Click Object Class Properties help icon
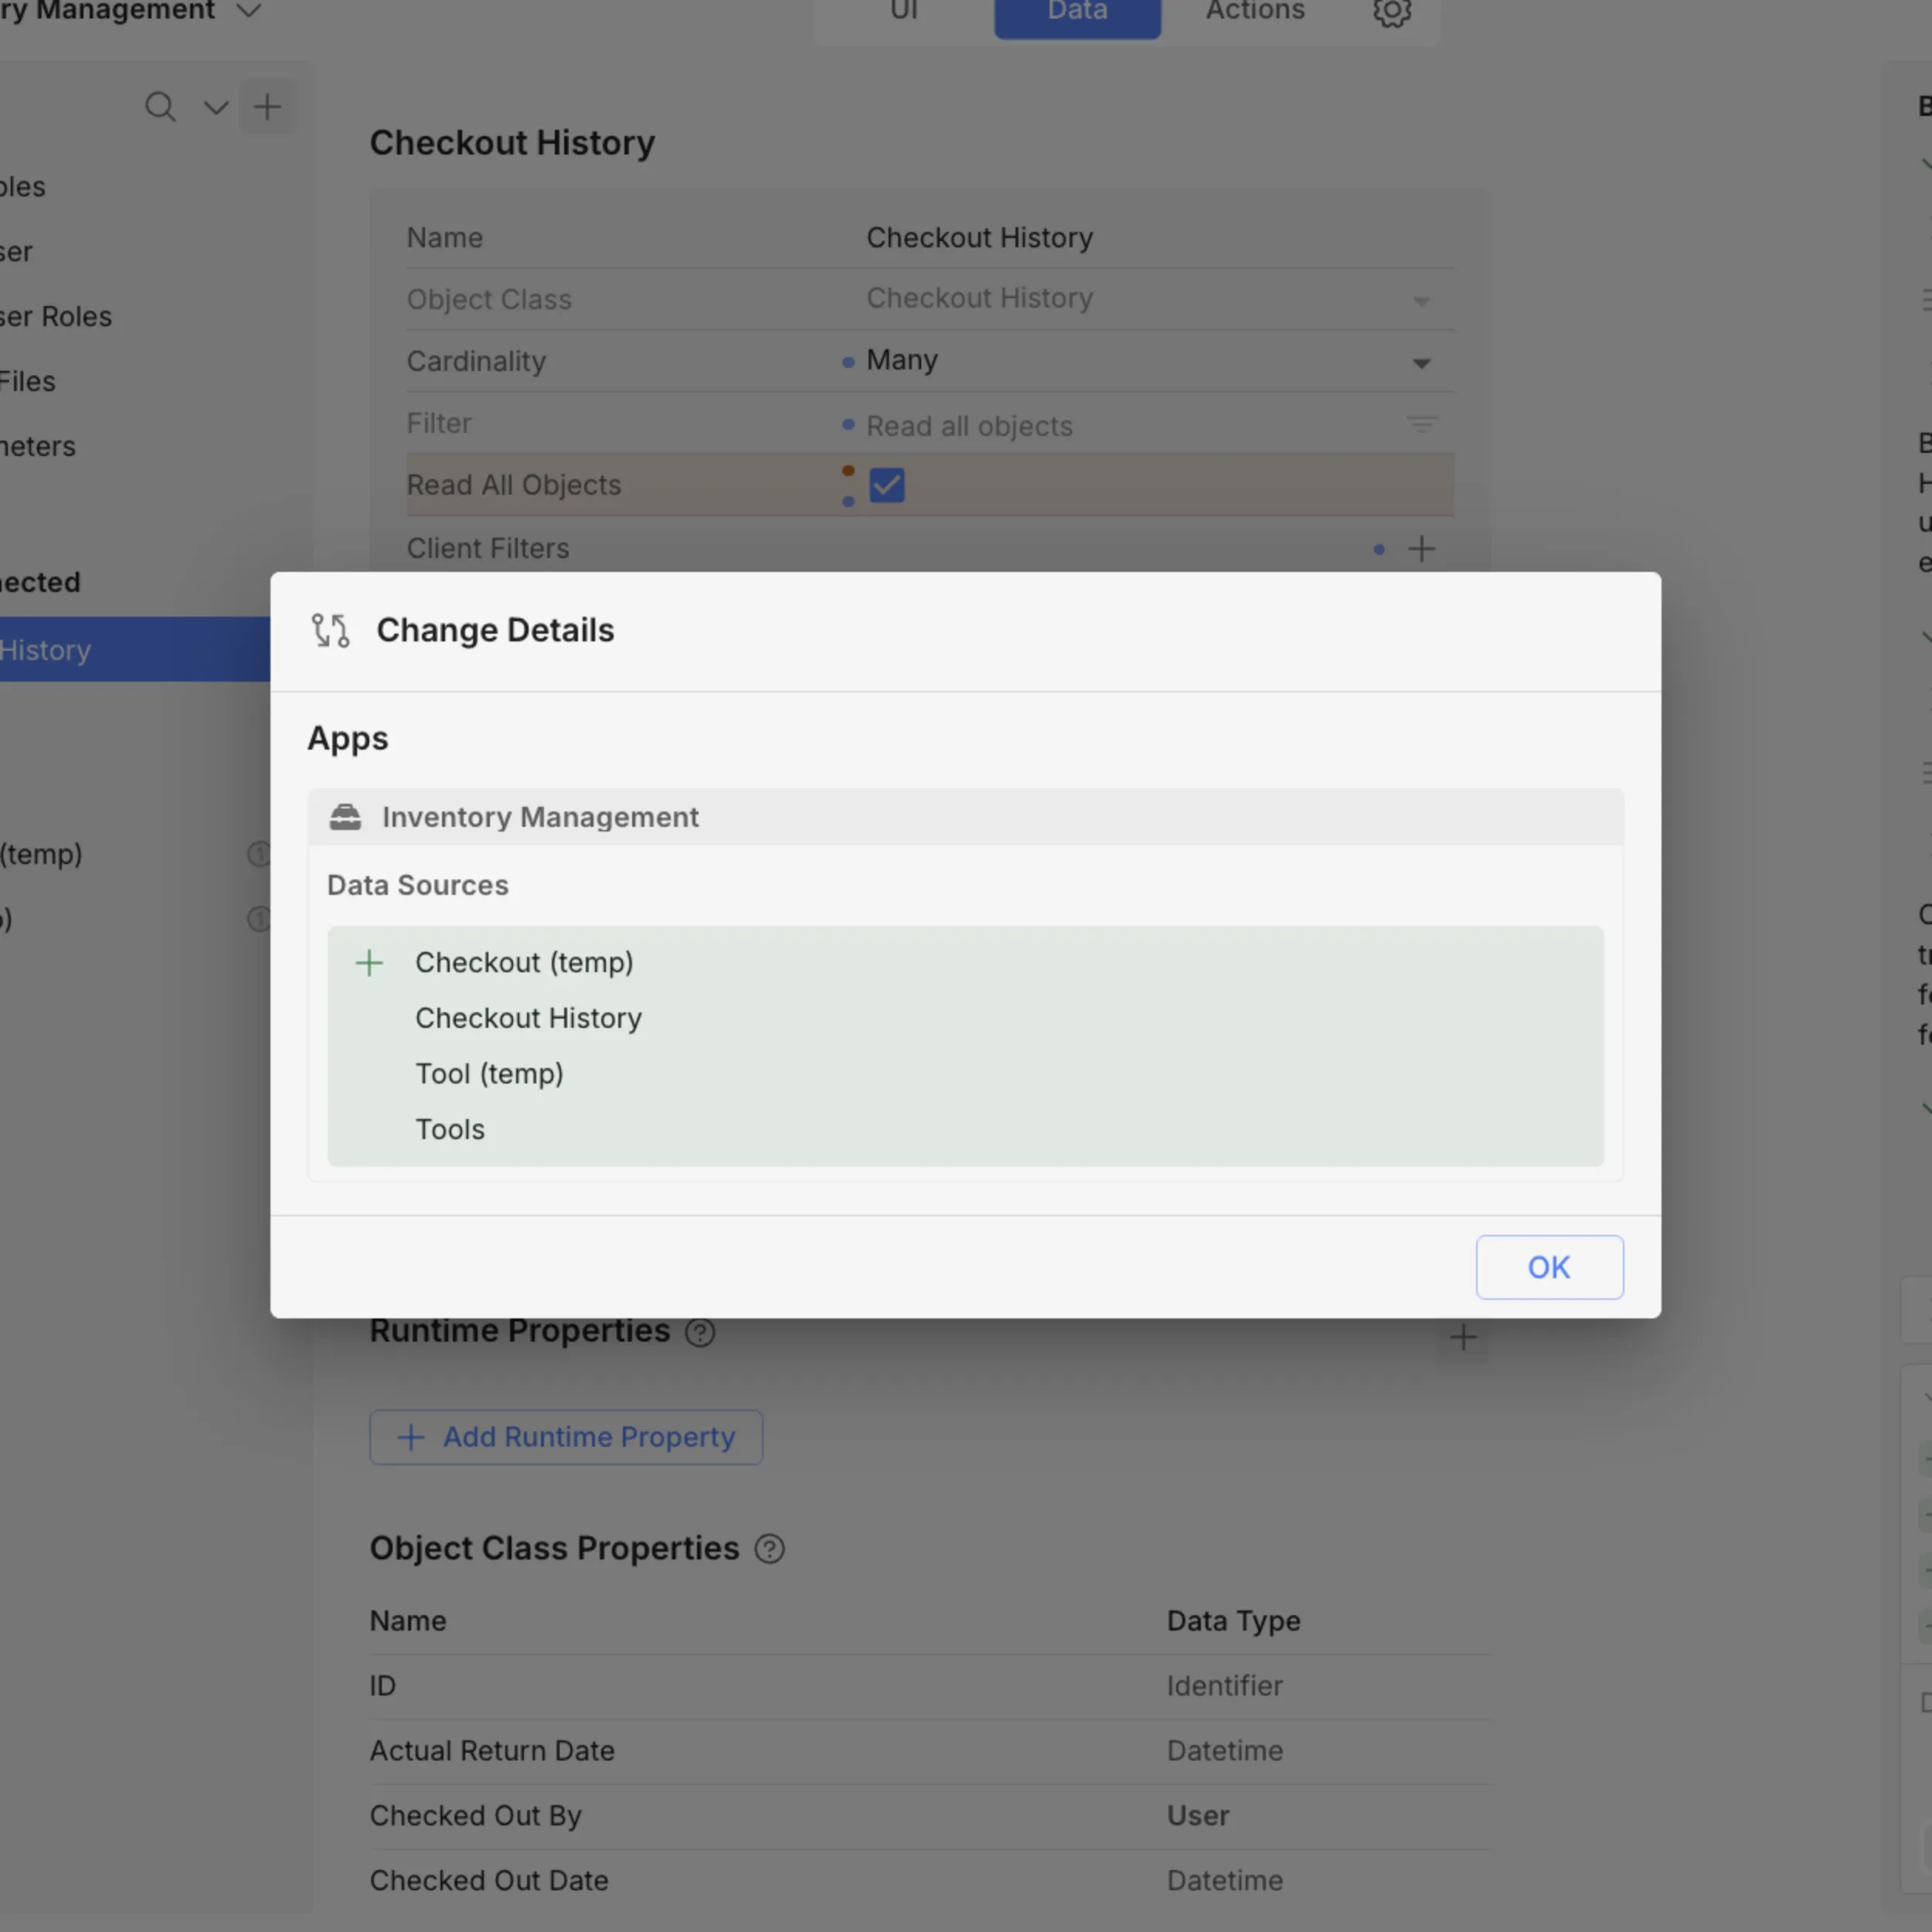This screenshot has height=1932, width=1932. pyautogui.click(x=769, y=1549)
